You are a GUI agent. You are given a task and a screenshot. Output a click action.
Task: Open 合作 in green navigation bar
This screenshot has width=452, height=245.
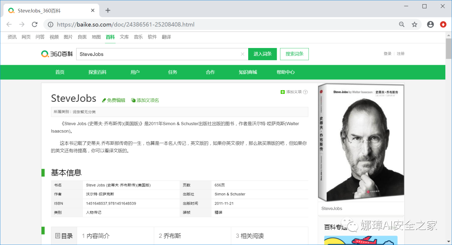(210, 72)
